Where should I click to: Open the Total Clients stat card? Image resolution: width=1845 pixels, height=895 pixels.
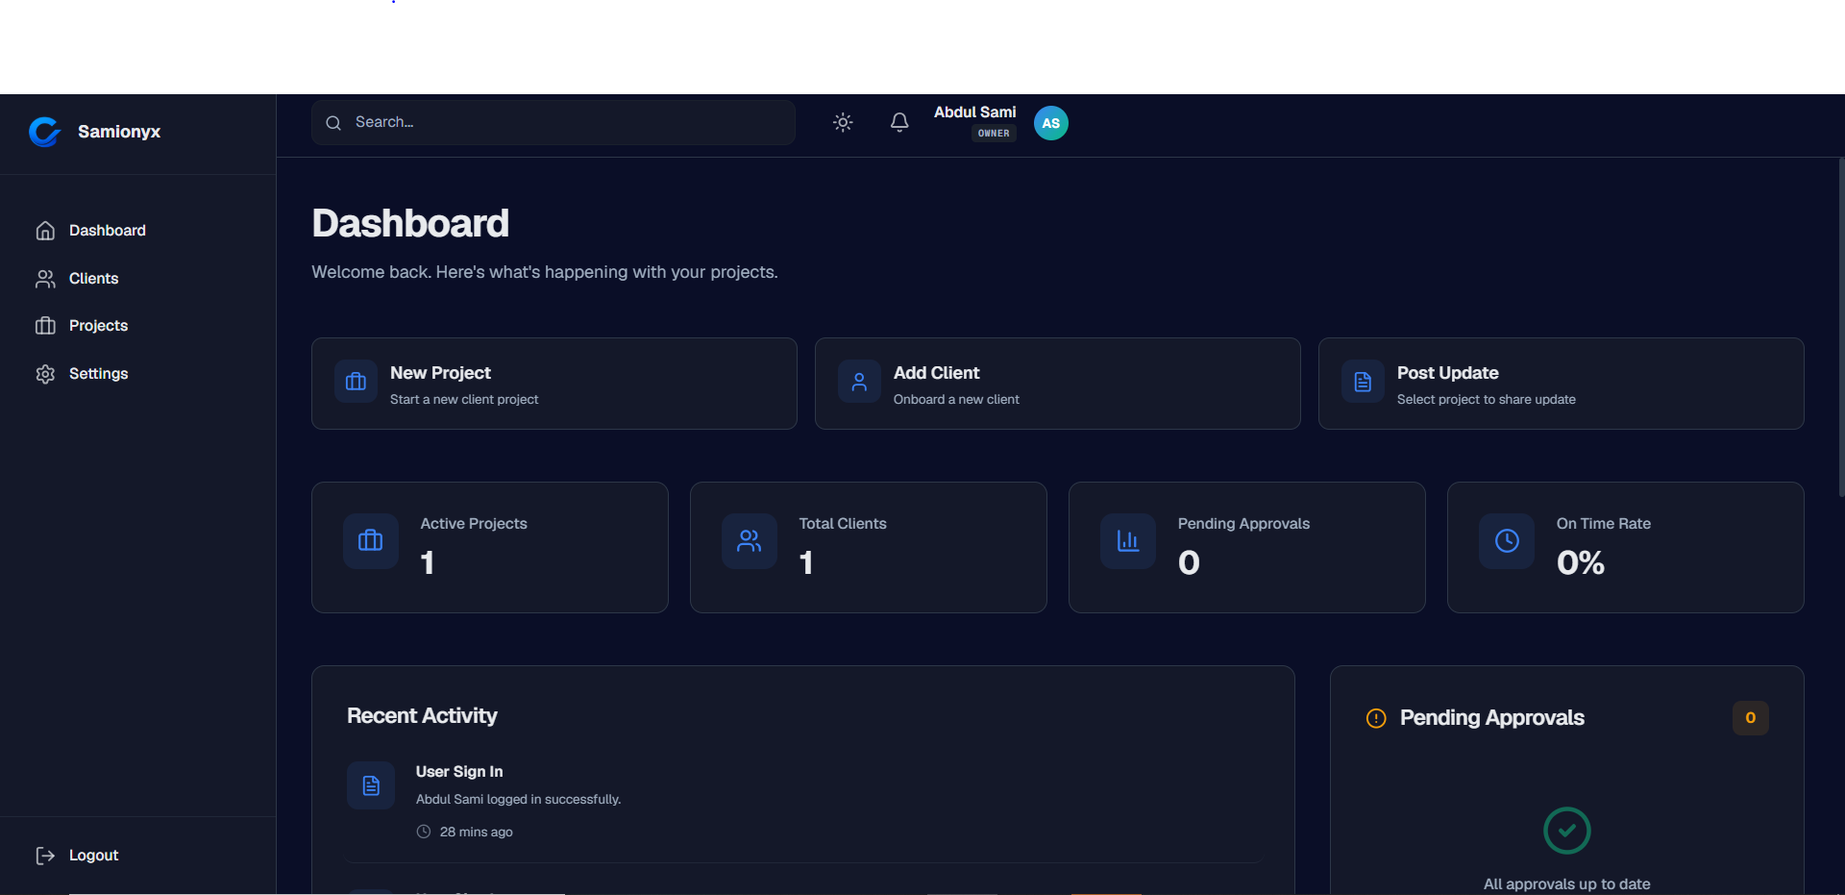point(869,547)
